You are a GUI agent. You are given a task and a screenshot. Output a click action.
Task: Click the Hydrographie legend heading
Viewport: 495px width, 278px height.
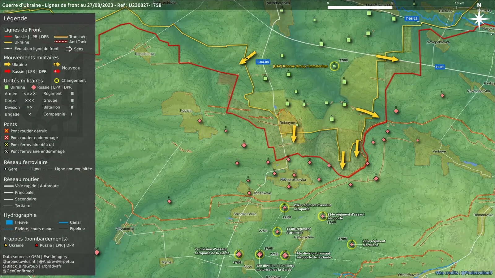pyautogui.click(x=20, y=215)
